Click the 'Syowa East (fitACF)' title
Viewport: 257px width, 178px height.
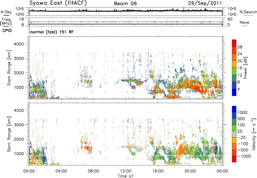[x=58, y=3]
